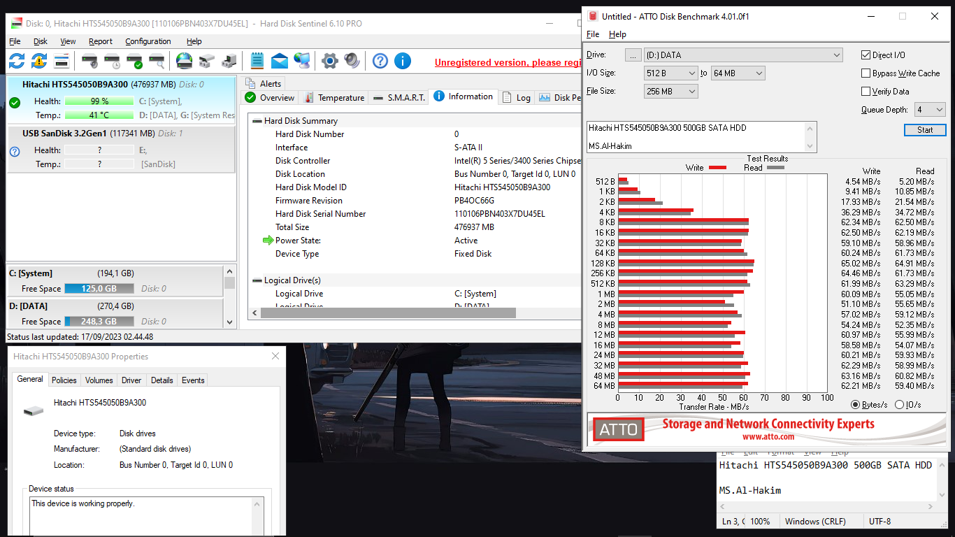Switch to Policies tab in Properties dialog
Viewport: 955px width, 537px height.
(x=64, y=380)
